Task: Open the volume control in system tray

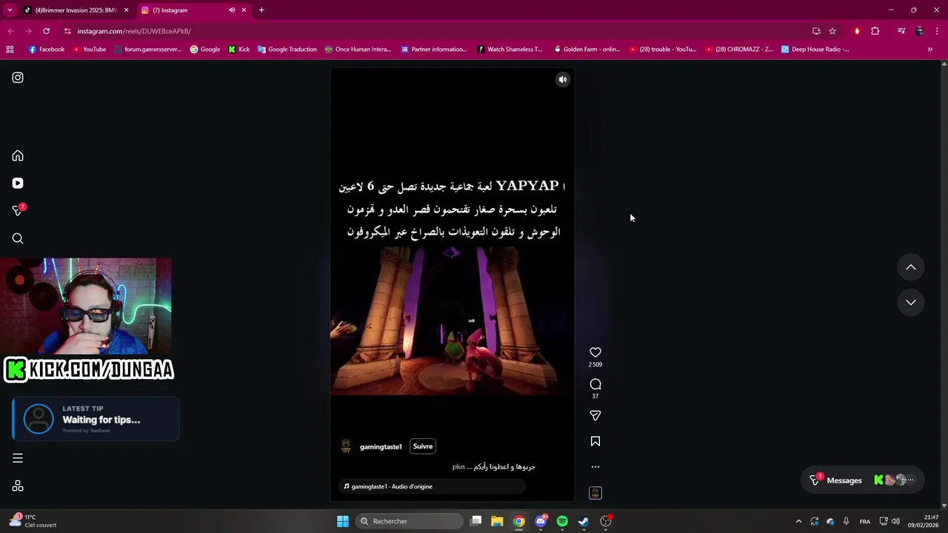Action: point(895,521)
